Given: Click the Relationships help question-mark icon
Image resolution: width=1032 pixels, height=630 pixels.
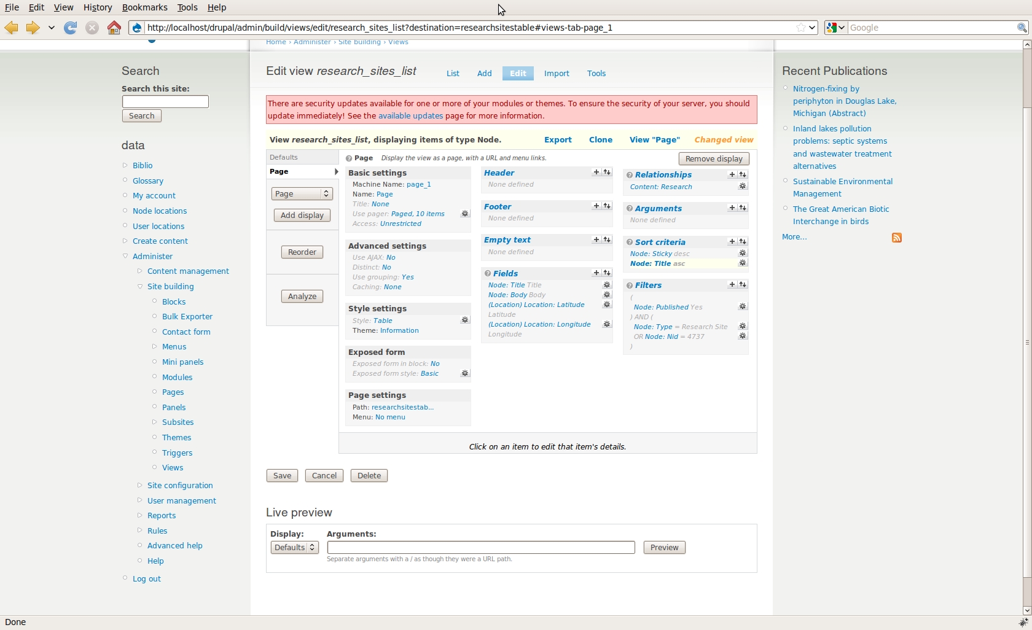Looking at the screenshot, I should [x=630, y=175].
